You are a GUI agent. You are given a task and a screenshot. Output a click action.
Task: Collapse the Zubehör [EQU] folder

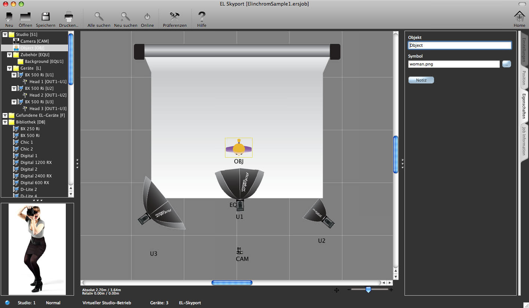[x=10, y=55]
